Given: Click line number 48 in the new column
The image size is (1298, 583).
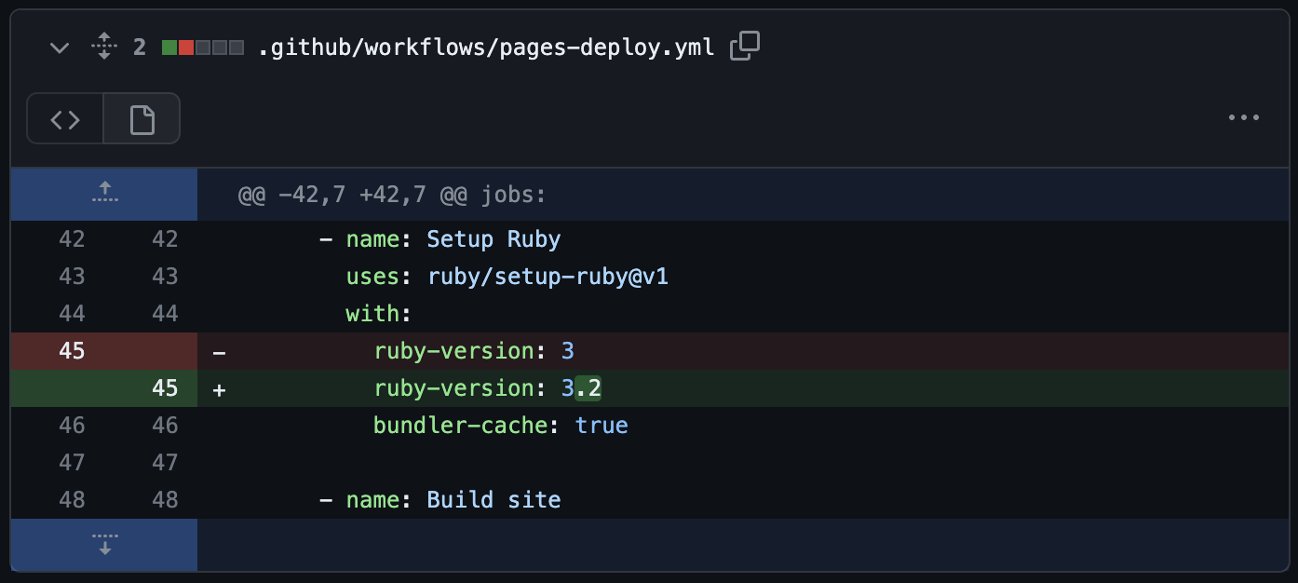Looking at the screenshot, I should (x=165, y=499).
